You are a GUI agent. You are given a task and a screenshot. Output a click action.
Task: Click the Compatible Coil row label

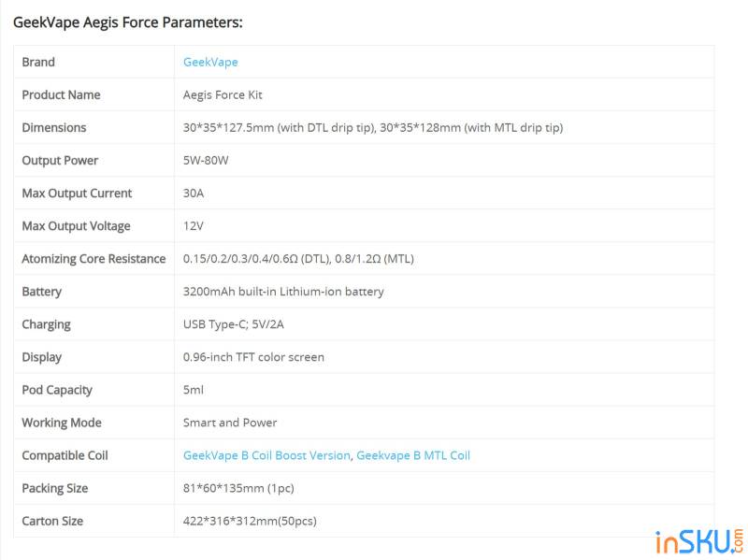[65, 455]
